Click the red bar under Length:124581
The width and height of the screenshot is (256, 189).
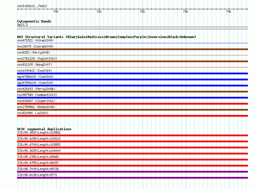point(132,135)
